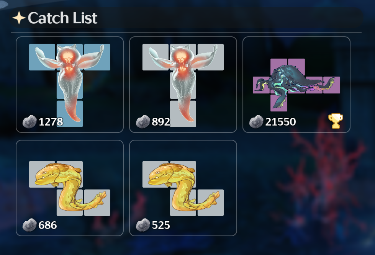Click the 892 value label
Viewport: 375px width, 255px height.
tap(161, 122)
